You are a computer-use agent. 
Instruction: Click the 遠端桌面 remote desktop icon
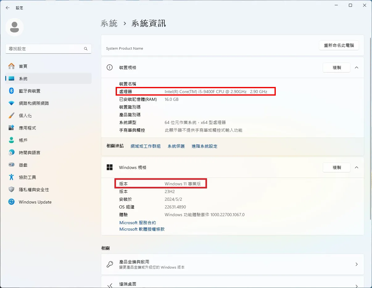[110, 286]
